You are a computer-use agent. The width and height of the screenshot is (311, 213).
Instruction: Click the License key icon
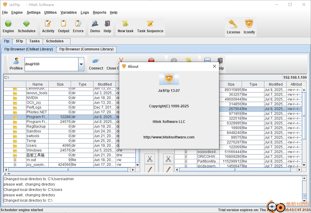[233, 24]
